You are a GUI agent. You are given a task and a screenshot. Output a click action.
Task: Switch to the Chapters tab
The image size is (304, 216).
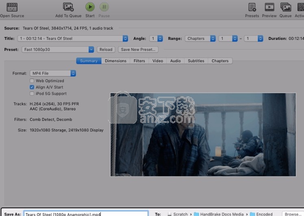(220, 61)
